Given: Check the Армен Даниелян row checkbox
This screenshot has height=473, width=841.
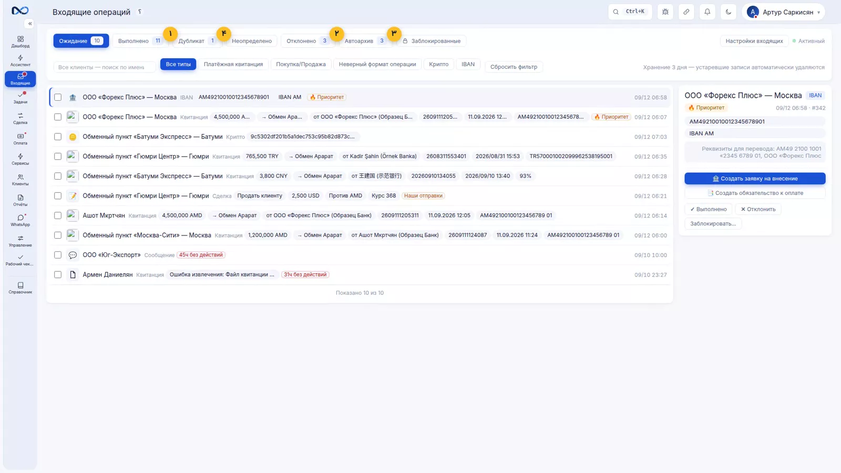Looking at the screenshot, I should [x=58, y=274].
